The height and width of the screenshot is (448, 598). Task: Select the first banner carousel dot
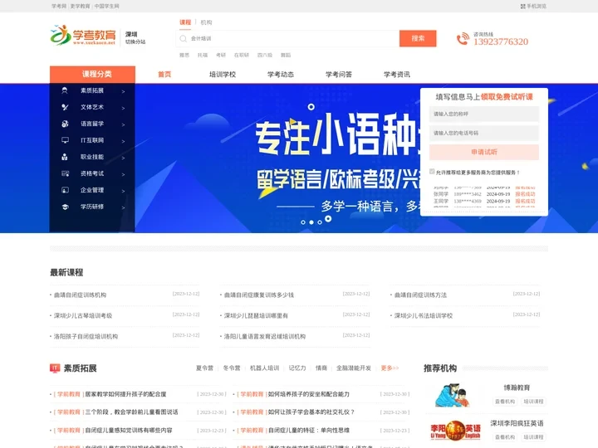[303, 222]
